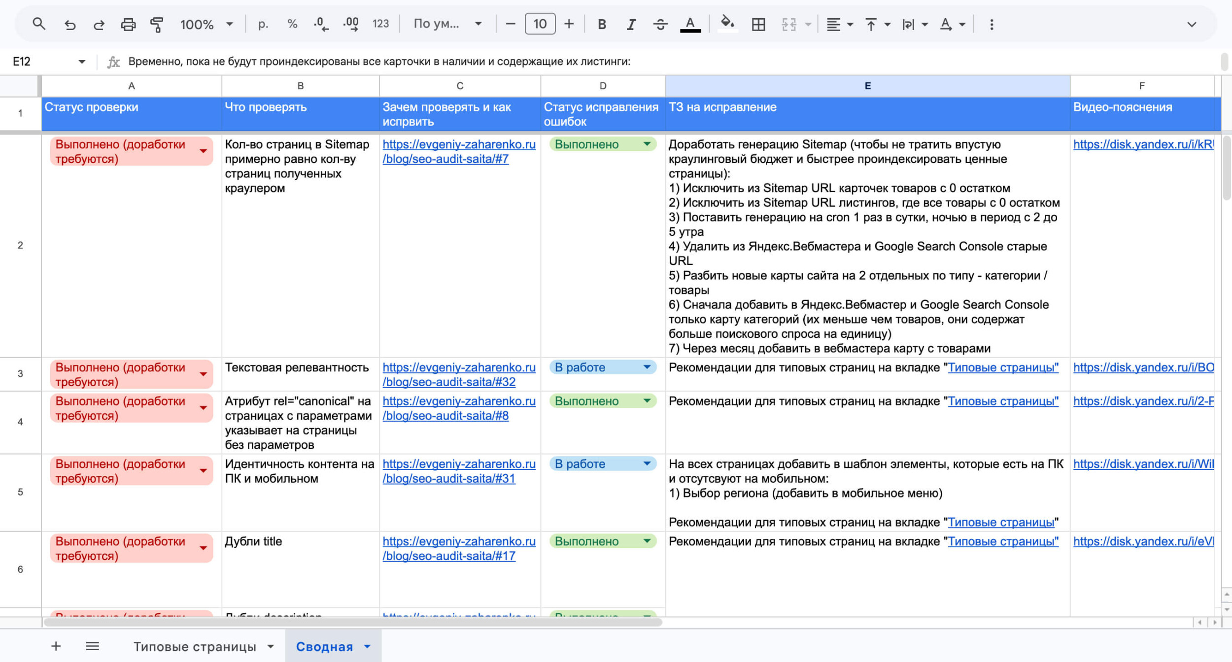Select column E header

(867, 86)
